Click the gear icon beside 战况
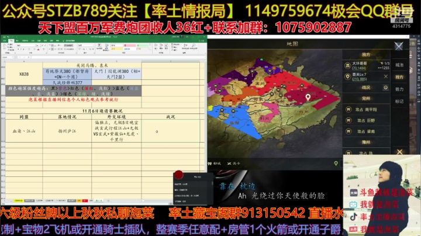This screenshot has height=236, width=421. 385,88
